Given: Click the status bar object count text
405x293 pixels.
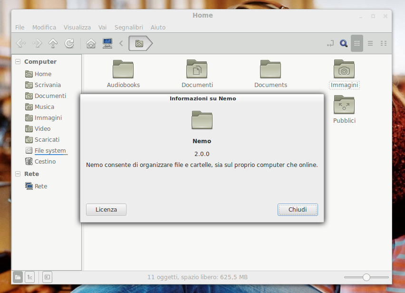Looking at the screenshot, I should tap(197, 277).
